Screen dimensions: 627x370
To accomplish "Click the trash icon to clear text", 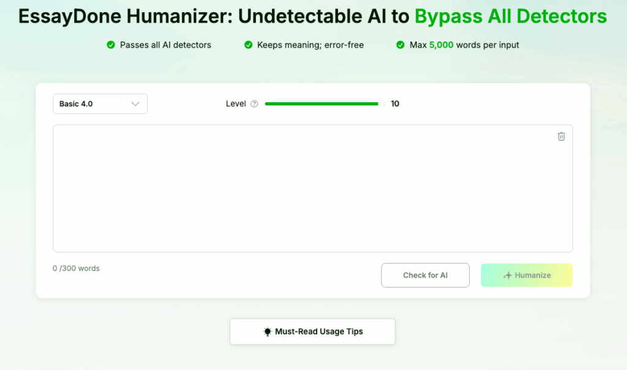I will pos(561,136).
